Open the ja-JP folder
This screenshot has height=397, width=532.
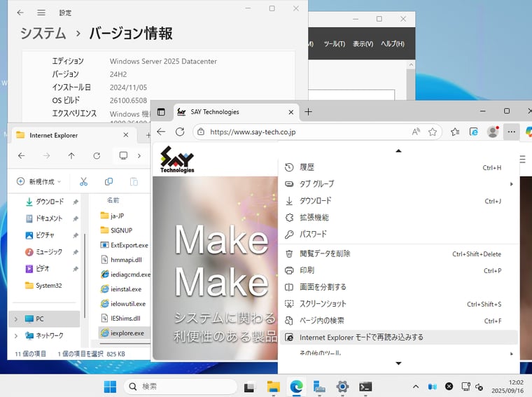pos(113,216)
